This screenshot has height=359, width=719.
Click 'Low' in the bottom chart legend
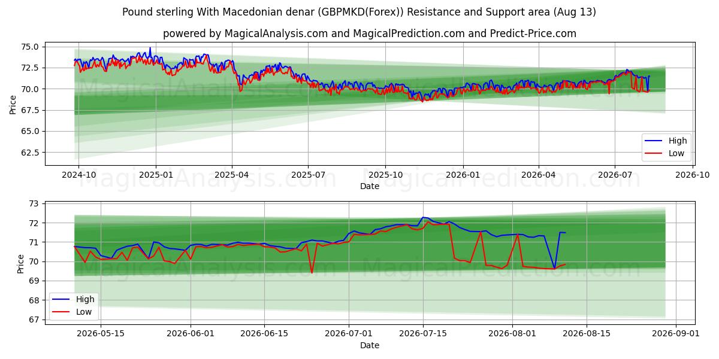pyautogui.click(x=83, y=312)
